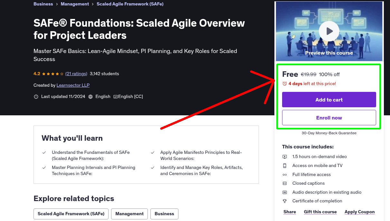Click the mobile access icon
The height and width of the screenshot is (221, 390).
(285, 166)
